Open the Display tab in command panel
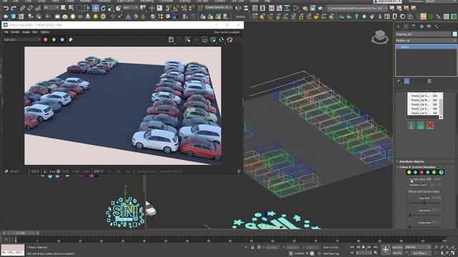The width and height of the screenshot is (458, 257). click(429, 26)
